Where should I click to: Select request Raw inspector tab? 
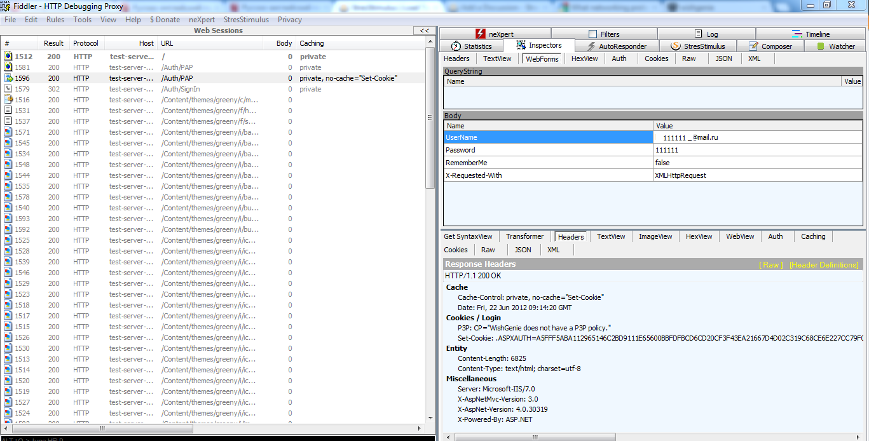[x=689, y=58]
